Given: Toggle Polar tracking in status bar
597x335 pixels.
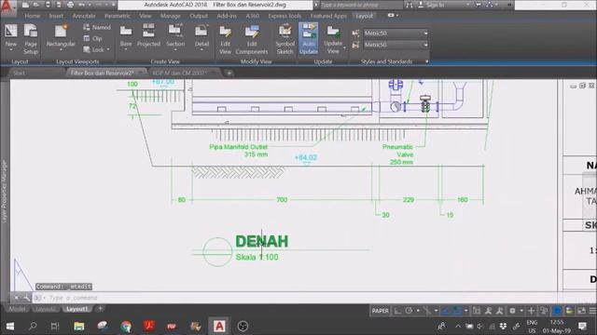Looking at the screenshot, I should click(409, 311).
